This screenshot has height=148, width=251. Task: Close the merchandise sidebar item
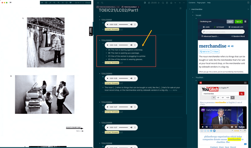[248, 9]
